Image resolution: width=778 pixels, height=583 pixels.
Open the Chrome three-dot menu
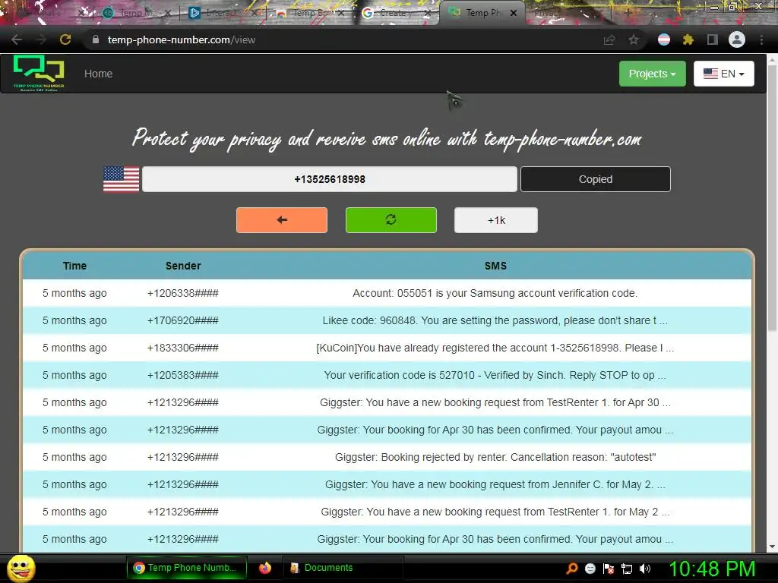(761, 39)
